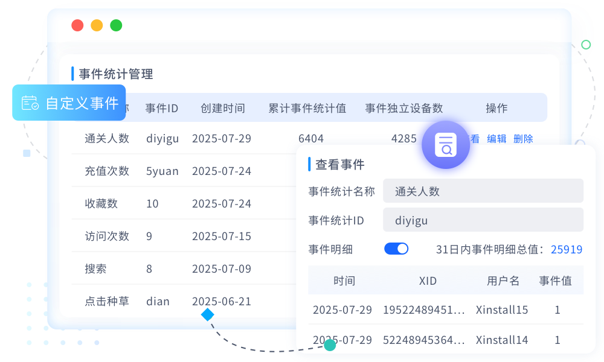Click the yellow minimize dot
The image size is (604, 362).
pos(97,25)
